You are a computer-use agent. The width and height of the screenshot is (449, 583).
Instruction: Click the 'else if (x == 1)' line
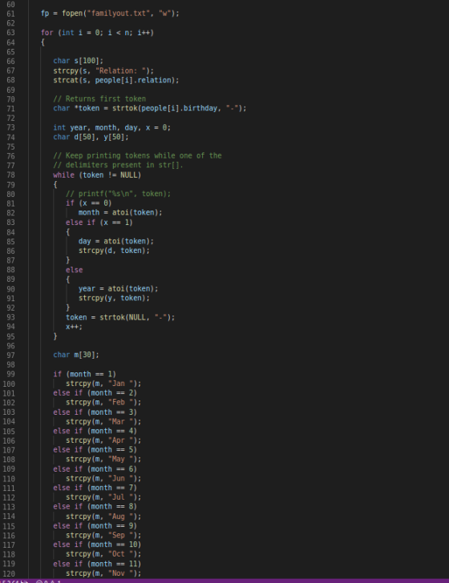pyautogui.click(x=99, y=223)
